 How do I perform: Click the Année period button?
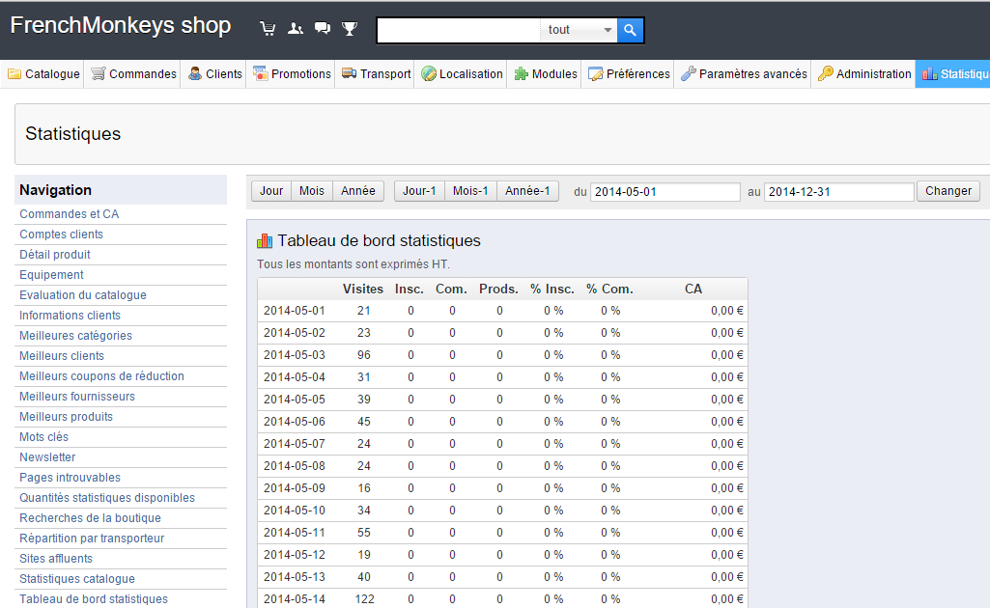click(x=358, y=191)
